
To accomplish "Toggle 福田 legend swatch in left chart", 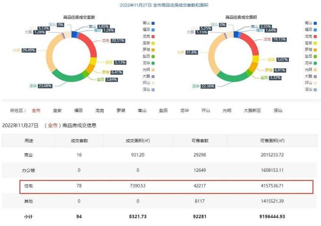I will pos(153,30).
